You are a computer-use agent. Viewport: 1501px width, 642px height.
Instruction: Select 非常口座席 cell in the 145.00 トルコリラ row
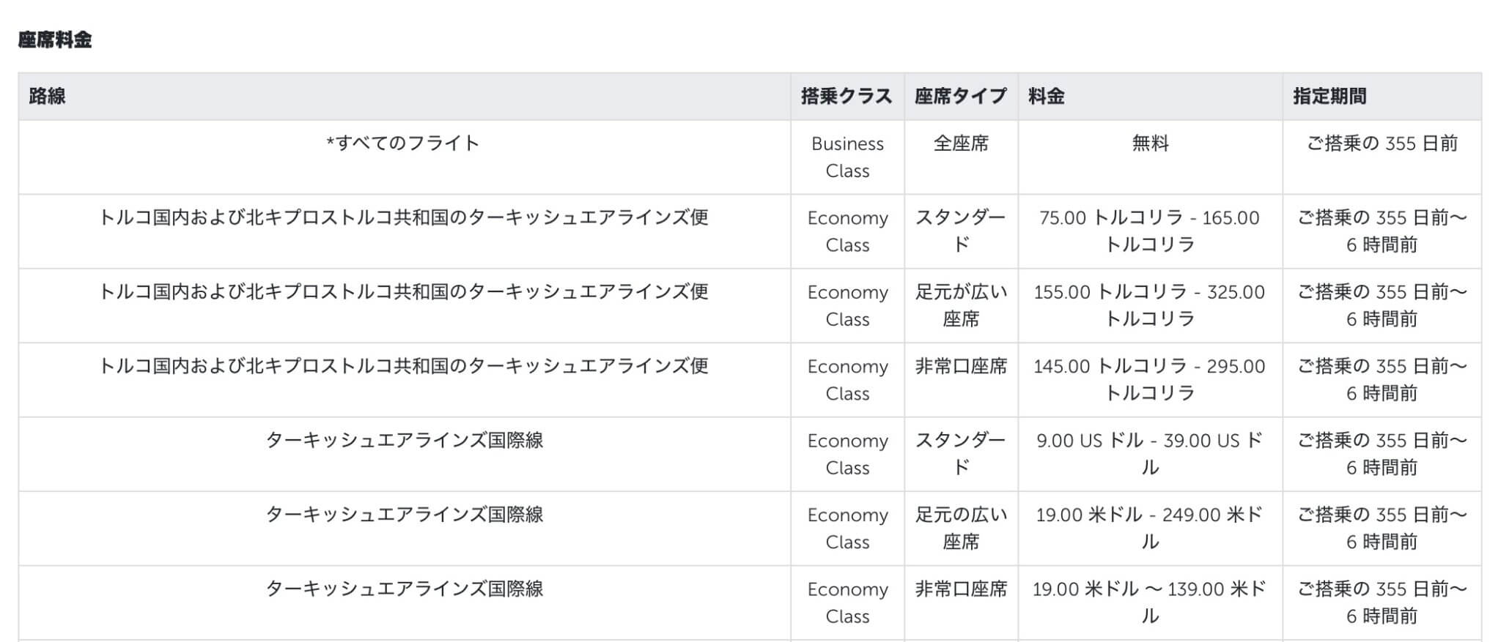(961, 366)
